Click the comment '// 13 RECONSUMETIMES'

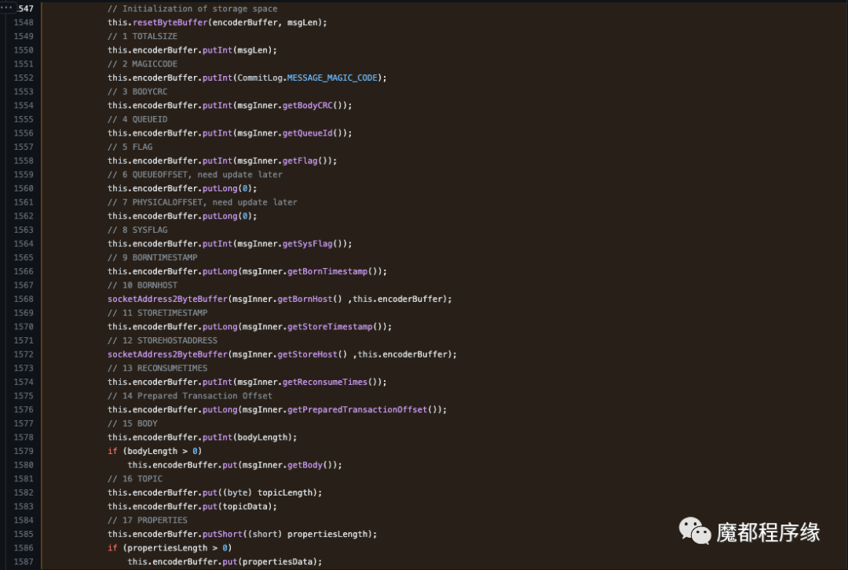click(157, 369)
